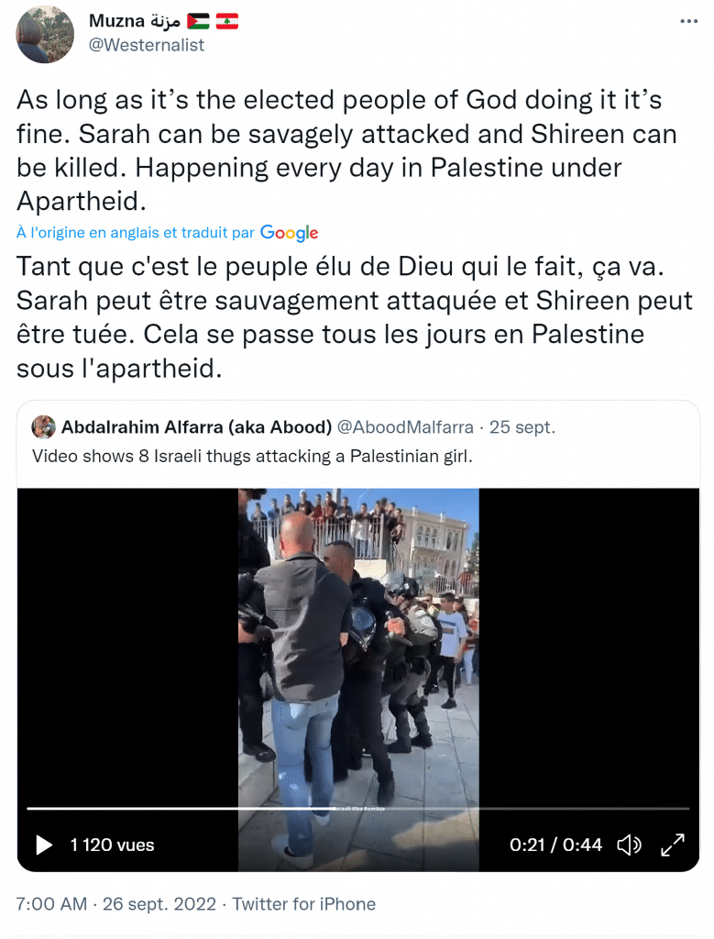Mute the video with the speaker icon
Screen dimensions: 714x939
click(x=629, y=845)
